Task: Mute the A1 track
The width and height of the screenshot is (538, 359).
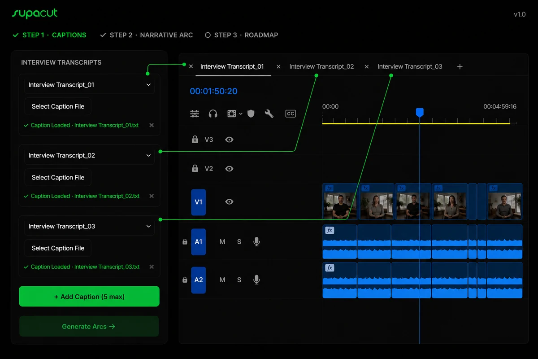Action: click(x=222, y=242)
